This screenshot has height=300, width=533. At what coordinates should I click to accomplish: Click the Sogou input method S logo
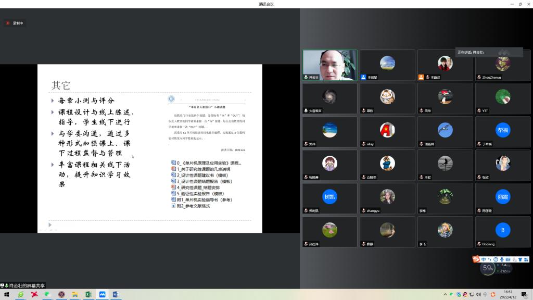tap(476, 259)
